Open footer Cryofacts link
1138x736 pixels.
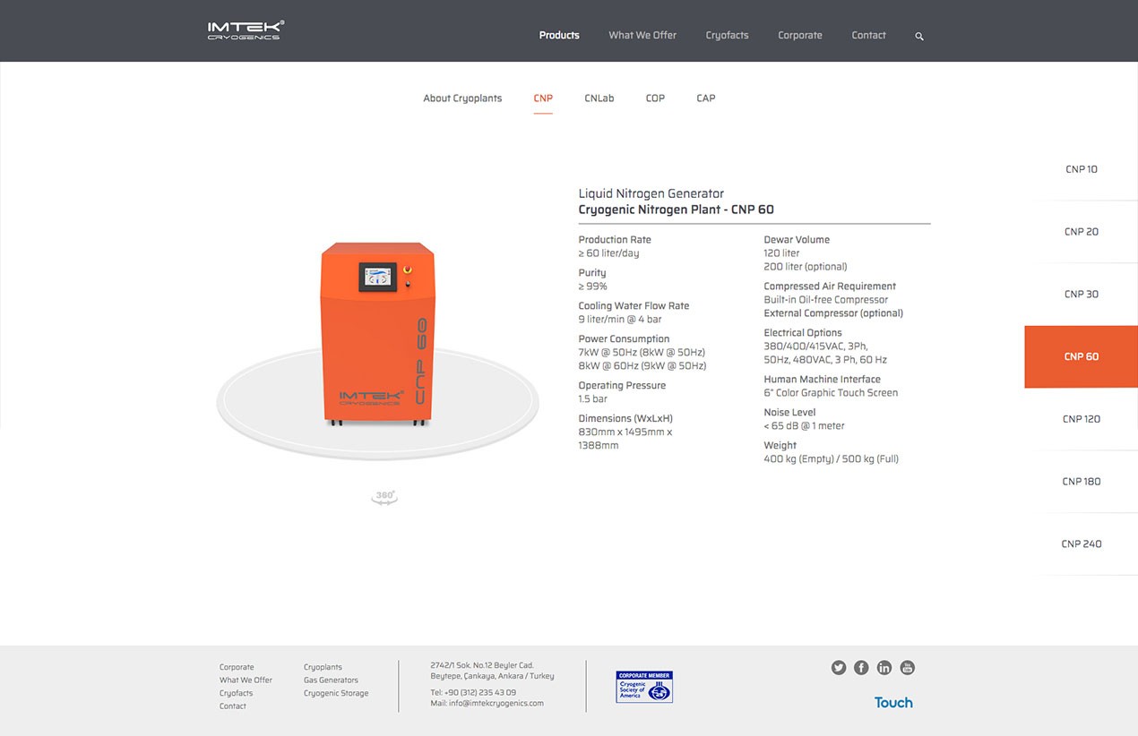(236, 693)
